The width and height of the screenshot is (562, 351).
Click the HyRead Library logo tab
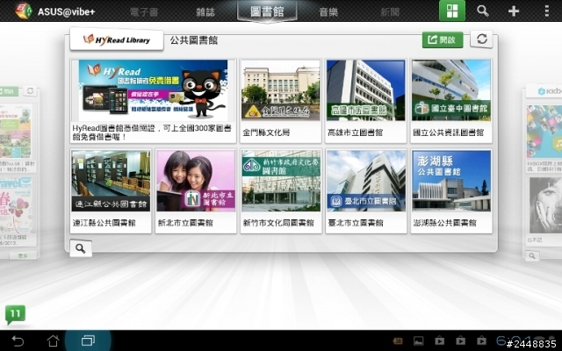pos(117,39)
